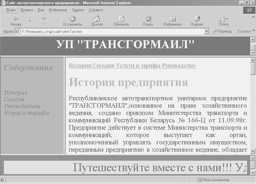This screenshot has height=184, width=256.
Task: Click the Переход go button
Action: coord(222,31)
